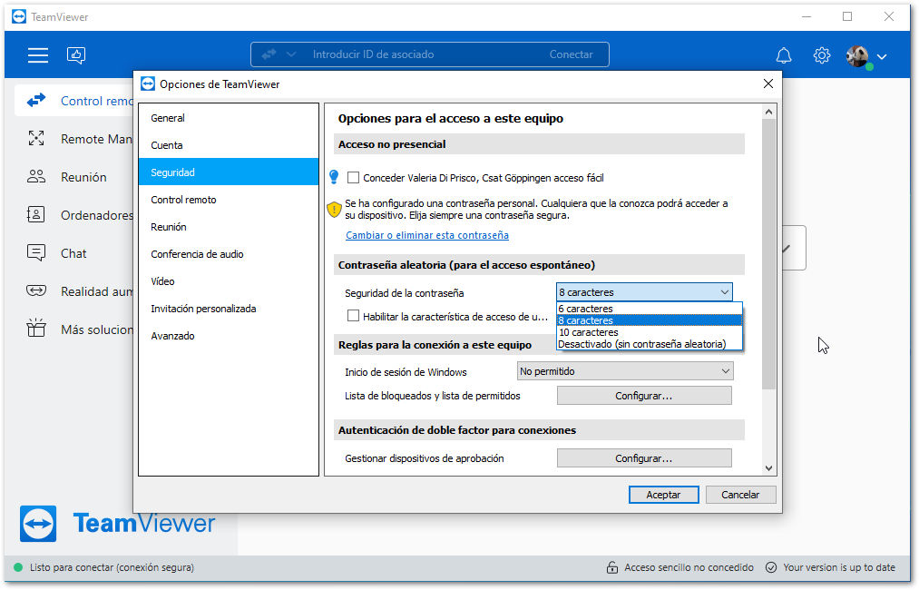Image resolution: width=919 pixels, height=590 pixels.
Task: Toggle Habilitar la característica de acceso checkbox
Action: (x=354, y=316)
